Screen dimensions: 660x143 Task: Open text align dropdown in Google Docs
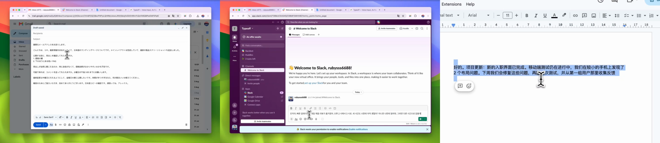coord(606,16)
